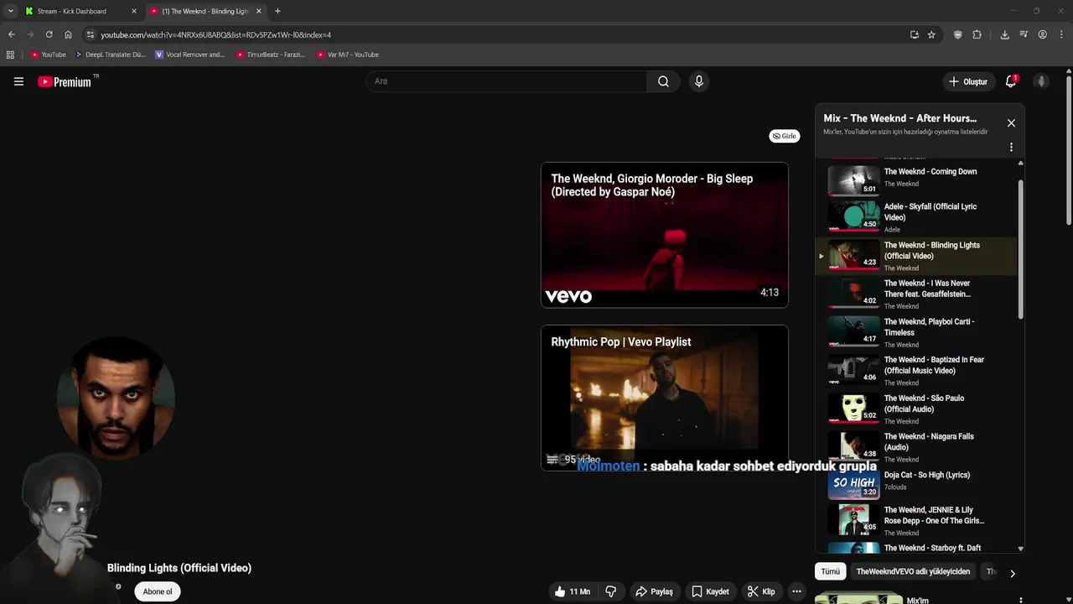This screenshot has height=604, width=1073.
Task: Switch to Stream - Kick Dashboard tab
Action: click(x=80, y=11)
